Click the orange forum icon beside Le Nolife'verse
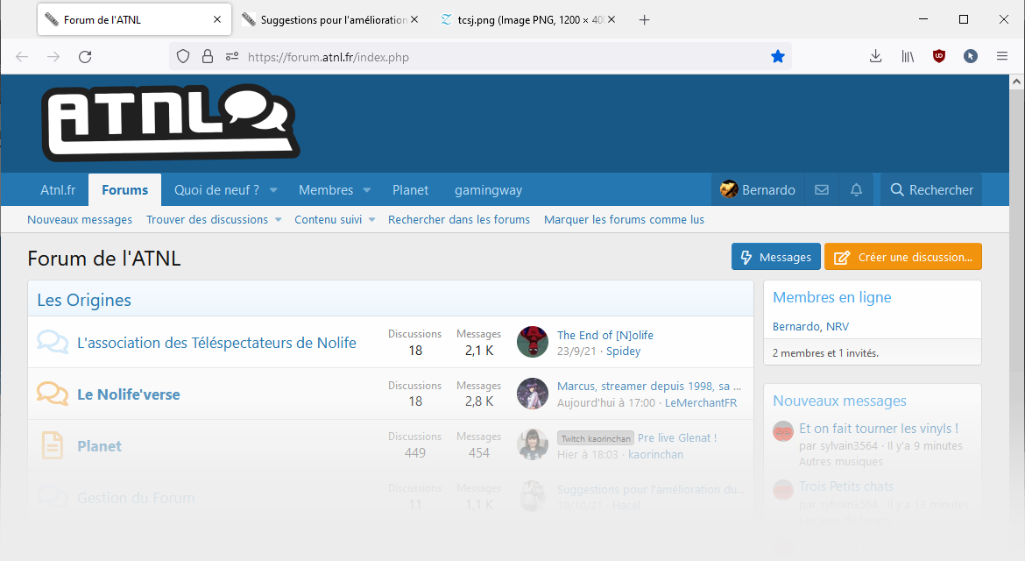 (53, 394)
